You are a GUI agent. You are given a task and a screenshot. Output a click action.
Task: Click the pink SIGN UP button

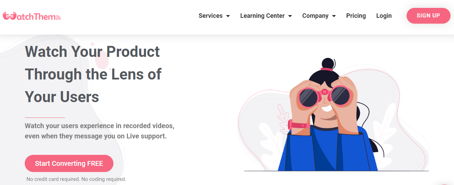click(428, 16)
